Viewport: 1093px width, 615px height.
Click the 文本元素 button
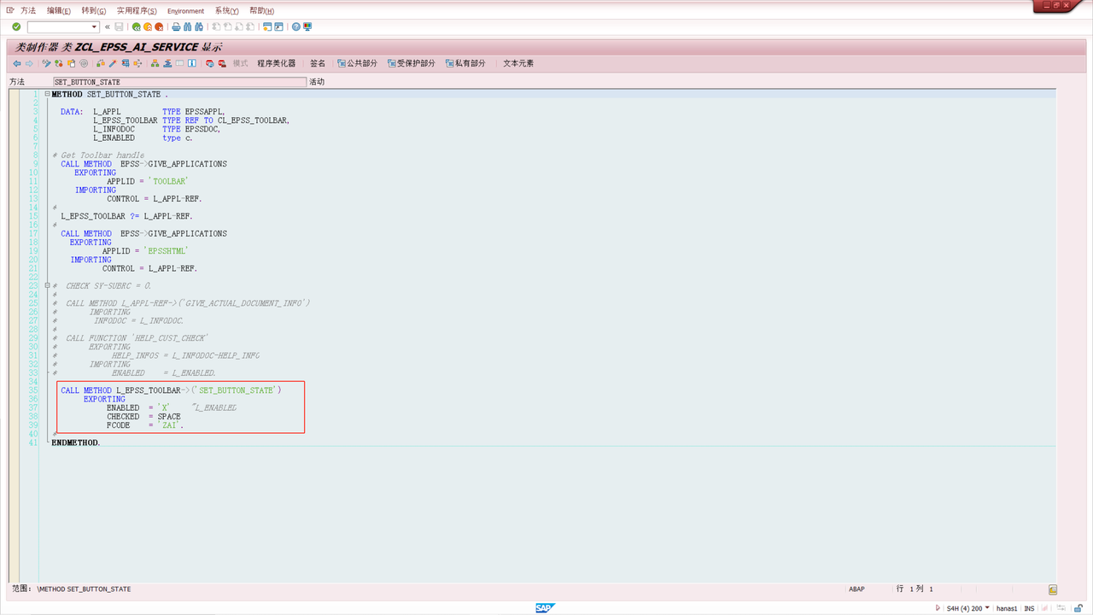pyautogui.click(x=518, y=63)
